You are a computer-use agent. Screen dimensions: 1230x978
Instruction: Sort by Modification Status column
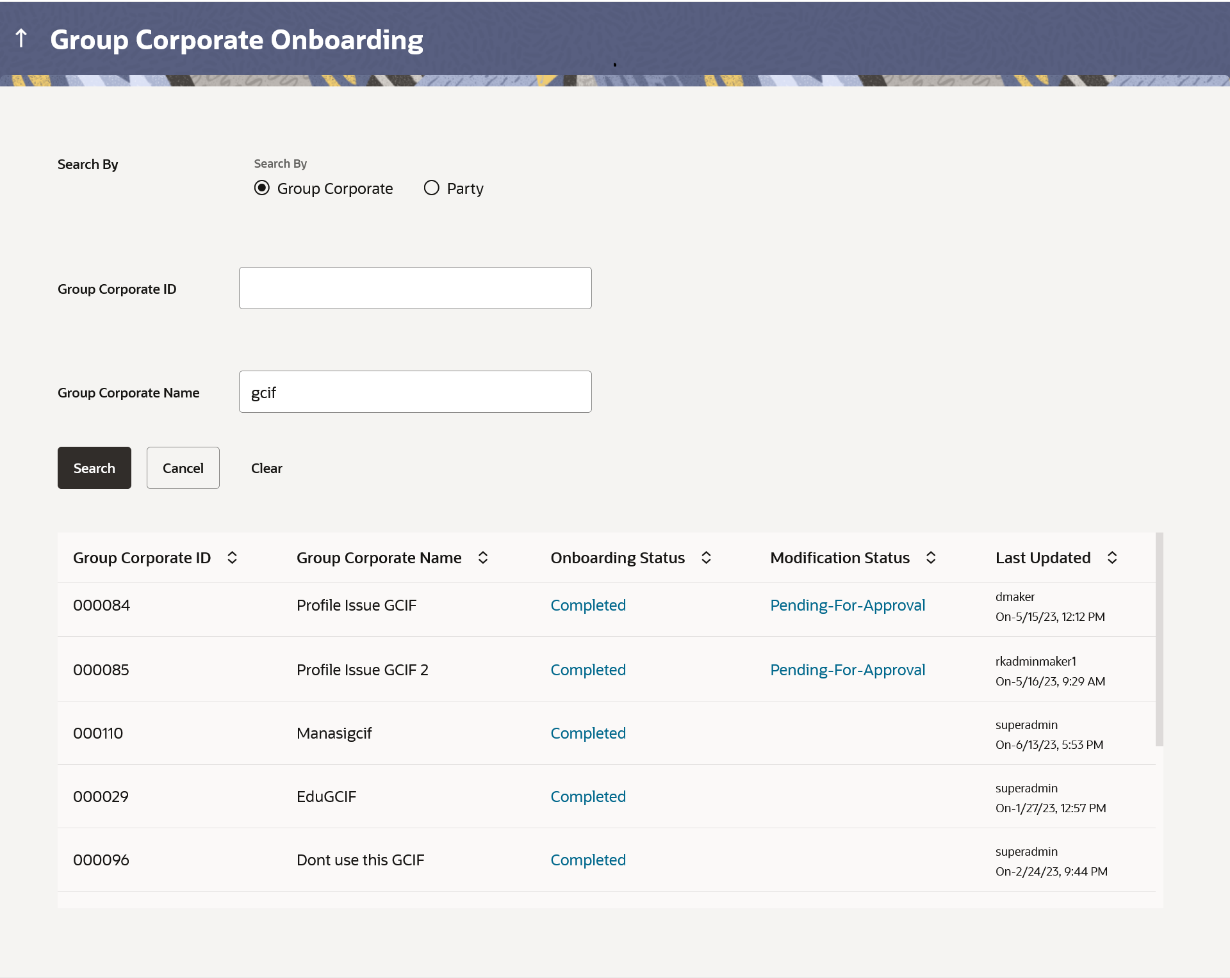(931, 557)
